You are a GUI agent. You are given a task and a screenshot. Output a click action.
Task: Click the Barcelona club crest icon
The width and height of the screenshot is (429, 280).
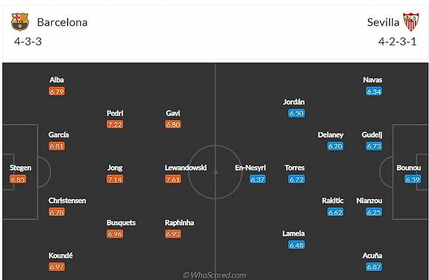coord(19,22)
